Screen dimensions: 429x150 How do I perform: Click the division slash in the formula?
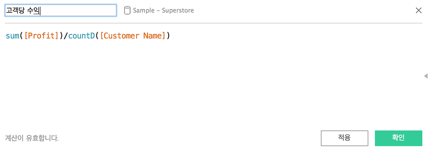(x=66, y=36)
